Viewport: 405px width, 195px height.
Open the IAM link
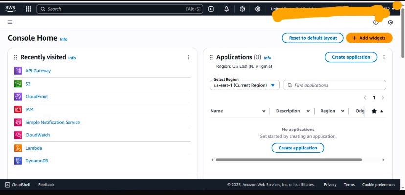tap(29, 109)
